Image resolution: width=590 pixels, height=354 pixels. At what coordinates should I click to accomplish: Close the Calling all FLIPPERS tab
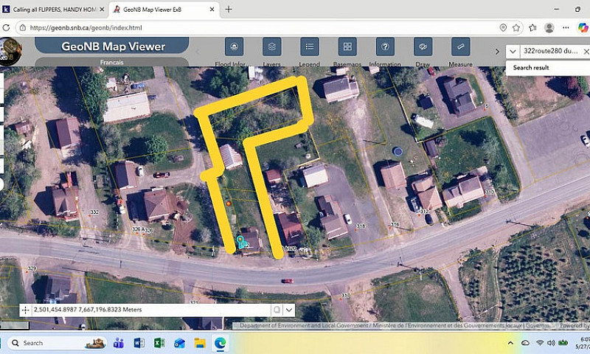102,10
